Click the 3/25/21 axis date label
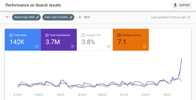The image size is (196, 100). coord(39,95)
